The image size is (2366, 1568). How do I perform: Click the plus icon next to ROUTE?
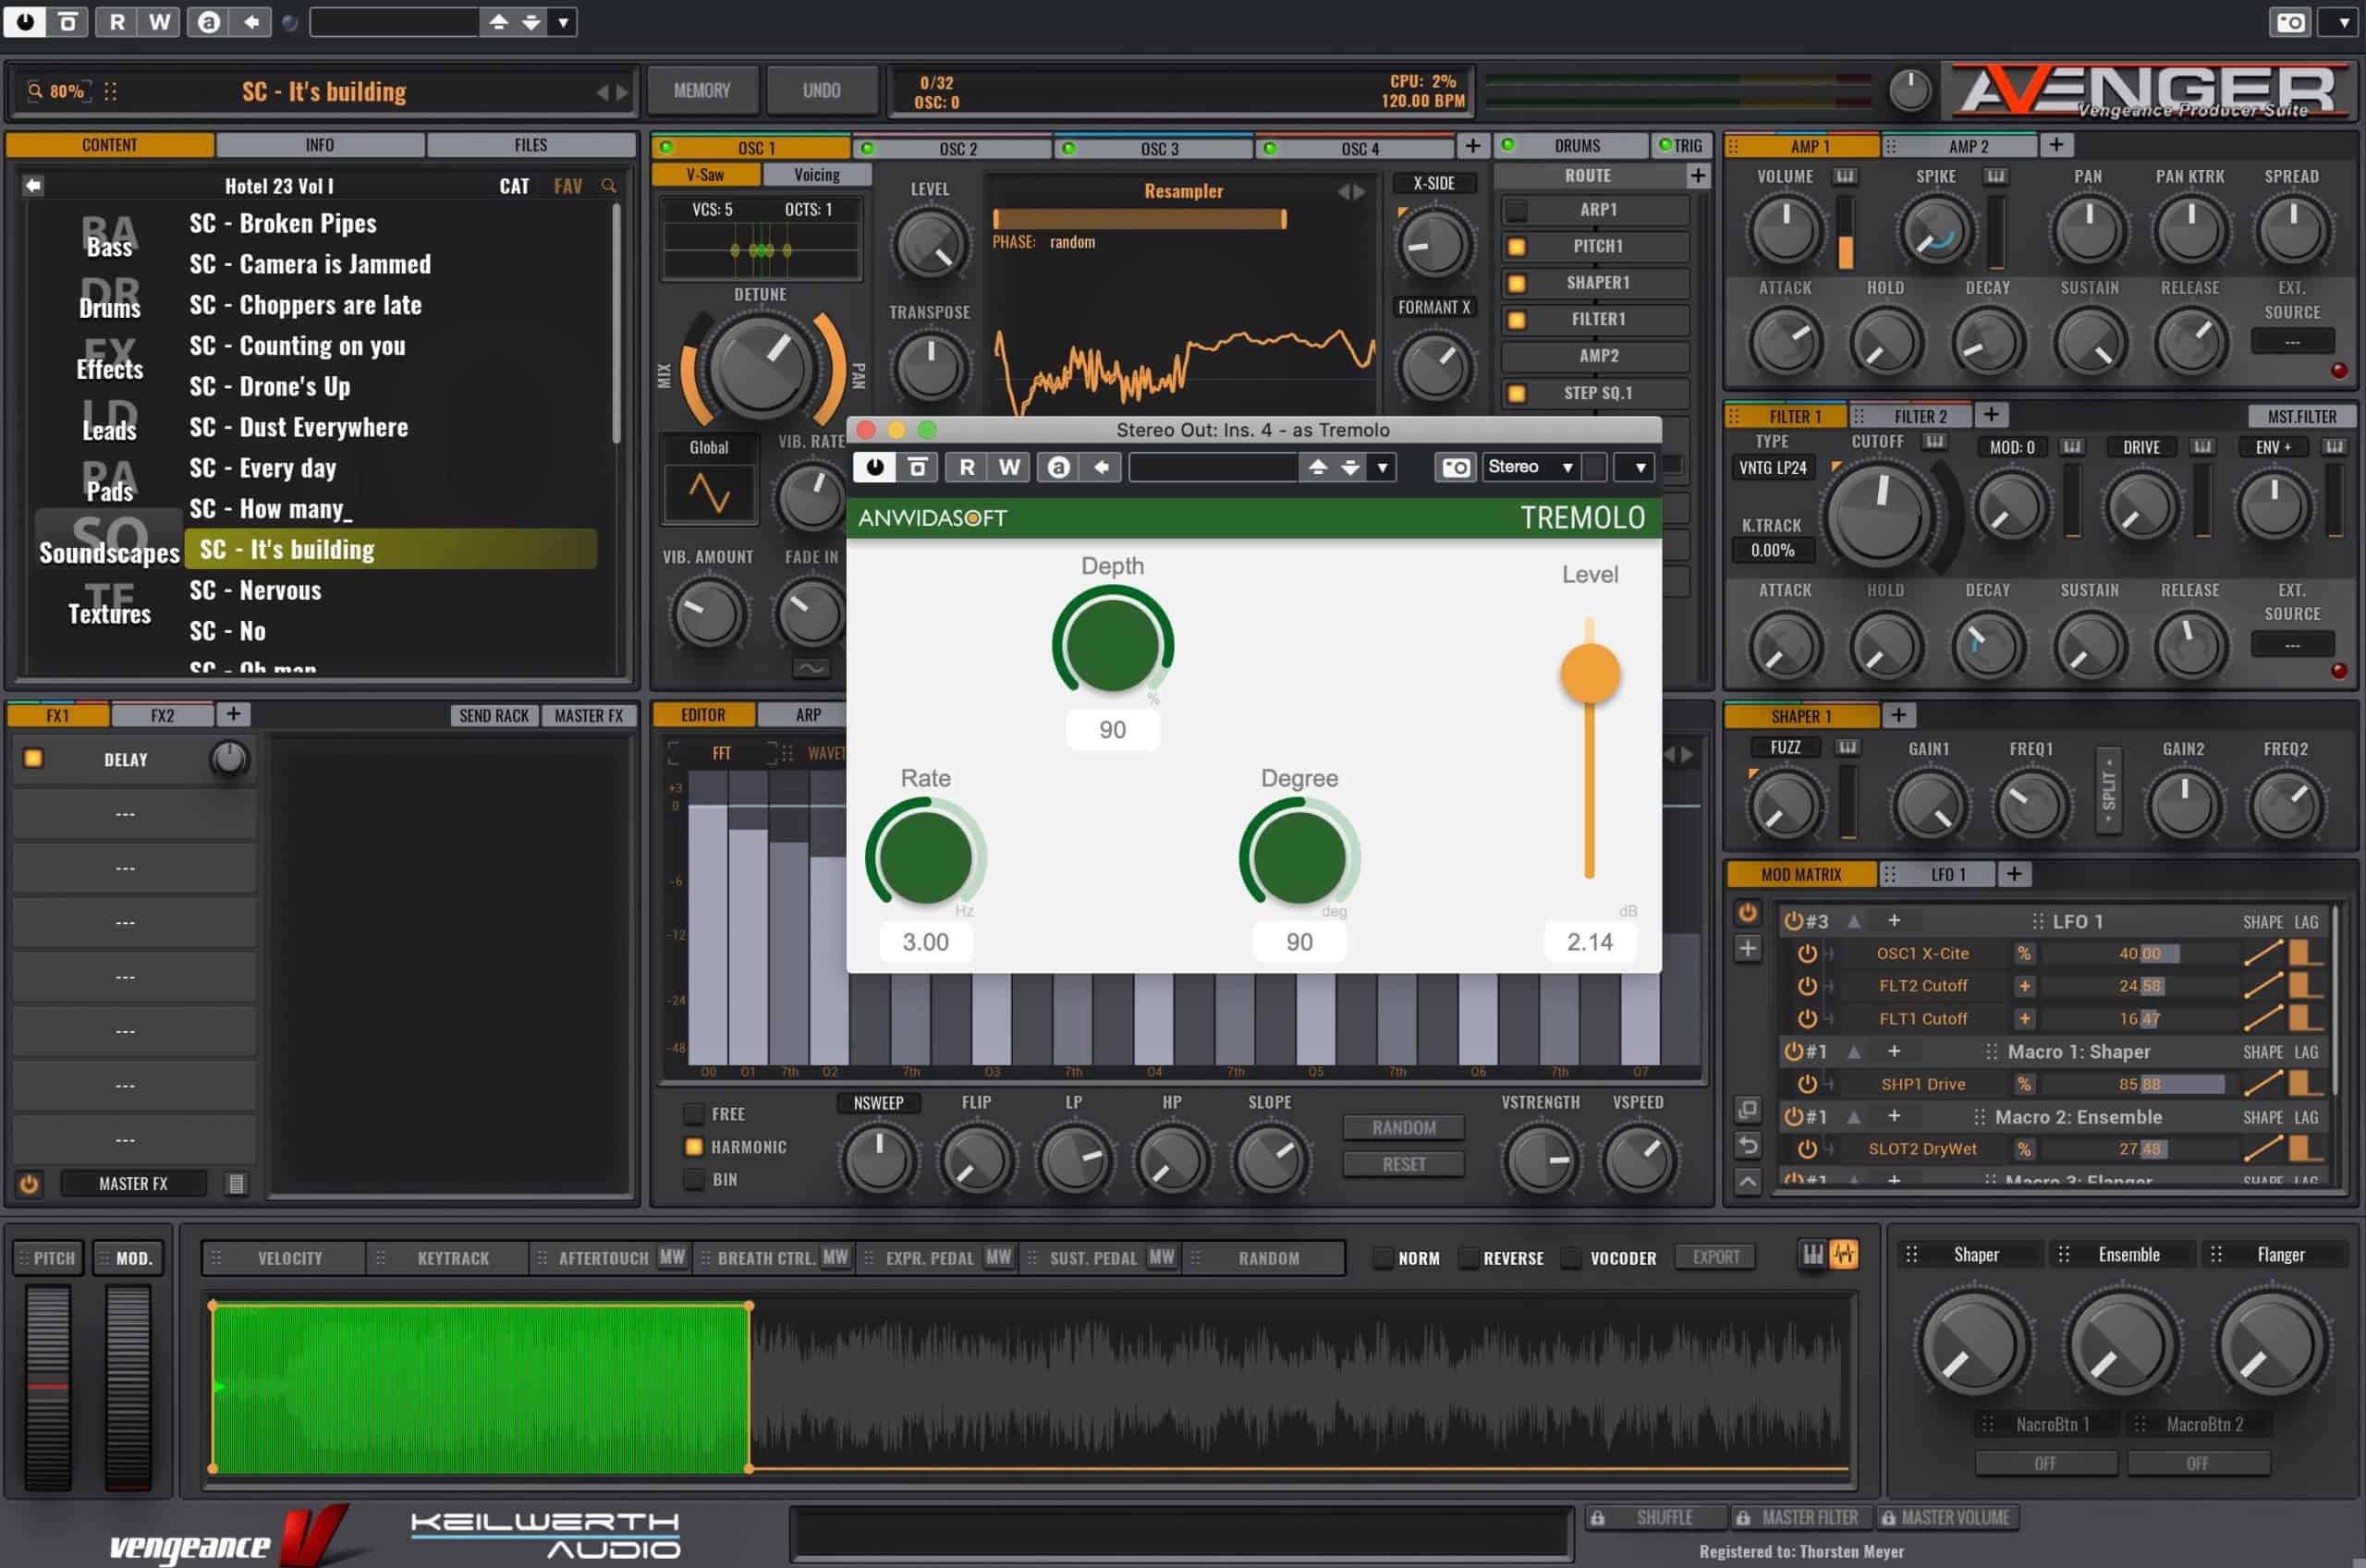[1697, 176]
